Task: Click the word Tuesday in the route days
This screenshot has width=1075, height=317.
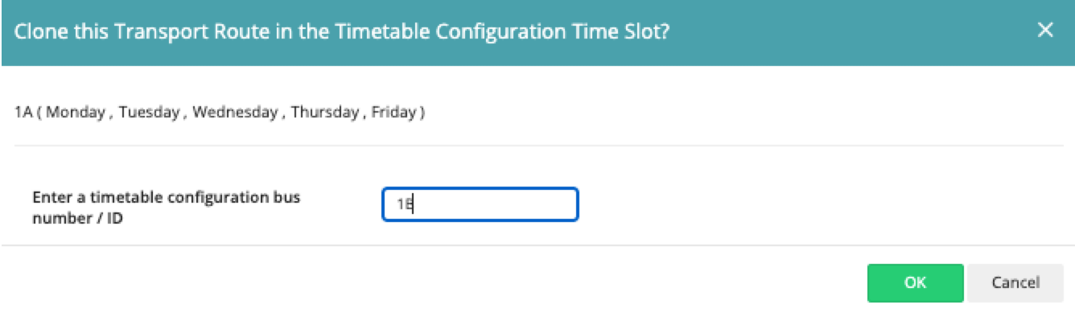Action: point(149,112)
